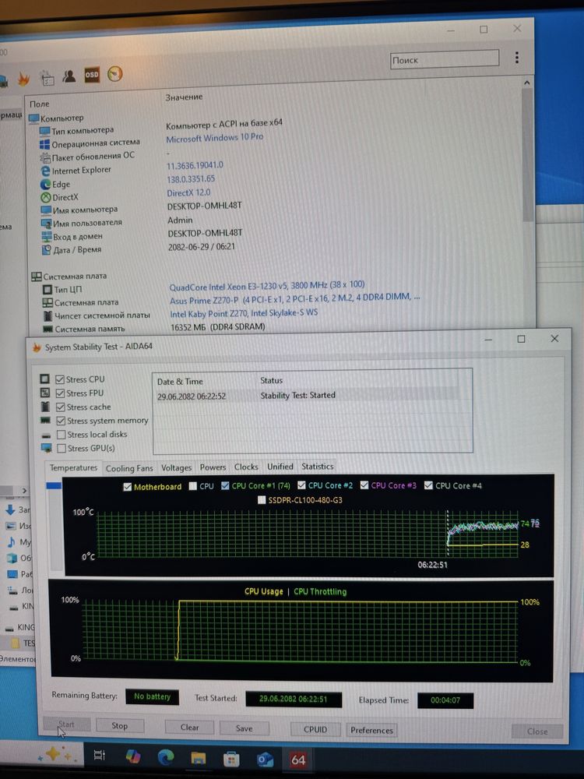Click the Stress CPU chip icon

(44, 379)
